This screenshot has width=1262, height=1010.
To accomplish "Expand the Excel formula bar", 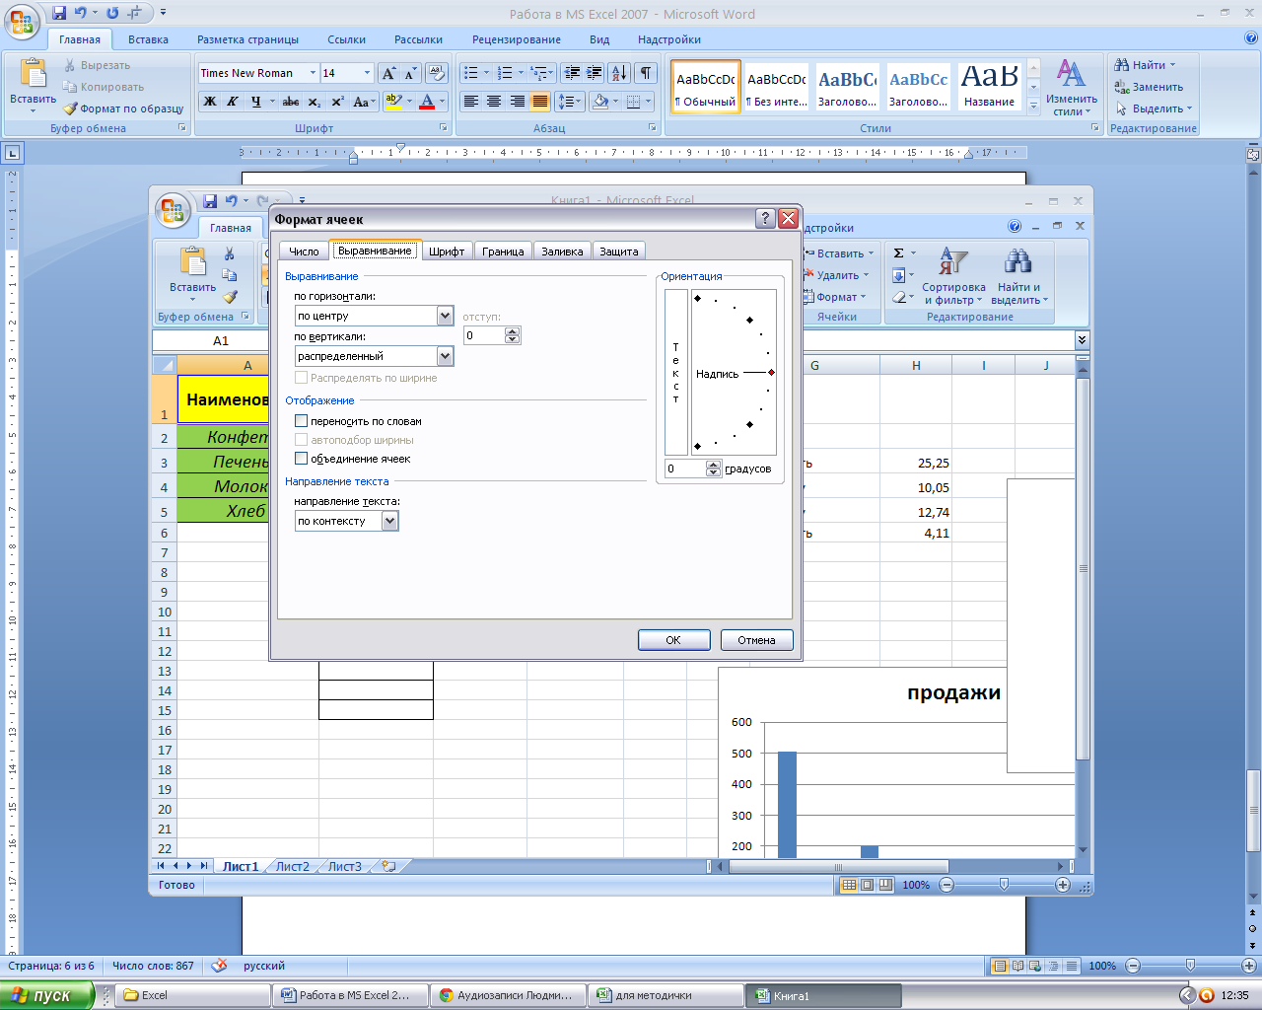I will pos(1082,339).
